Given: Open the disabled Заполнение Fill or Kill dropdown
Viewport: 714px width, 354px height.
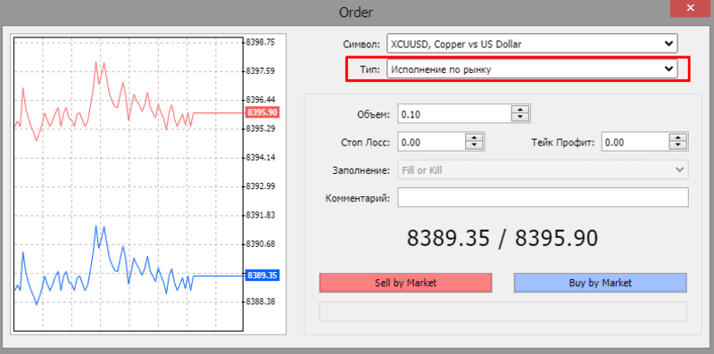Looking at the screenshot, I should tap(543, 170).
